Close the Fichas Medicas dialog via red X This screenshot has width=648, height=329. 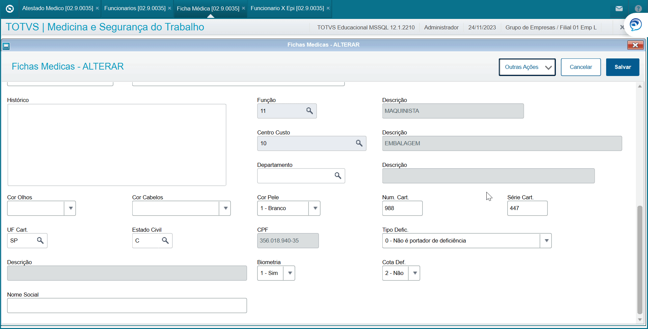(x=636, y=45)
